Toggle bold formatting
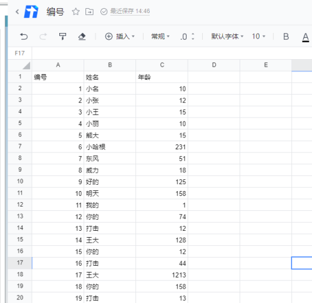 click(286, 37)
